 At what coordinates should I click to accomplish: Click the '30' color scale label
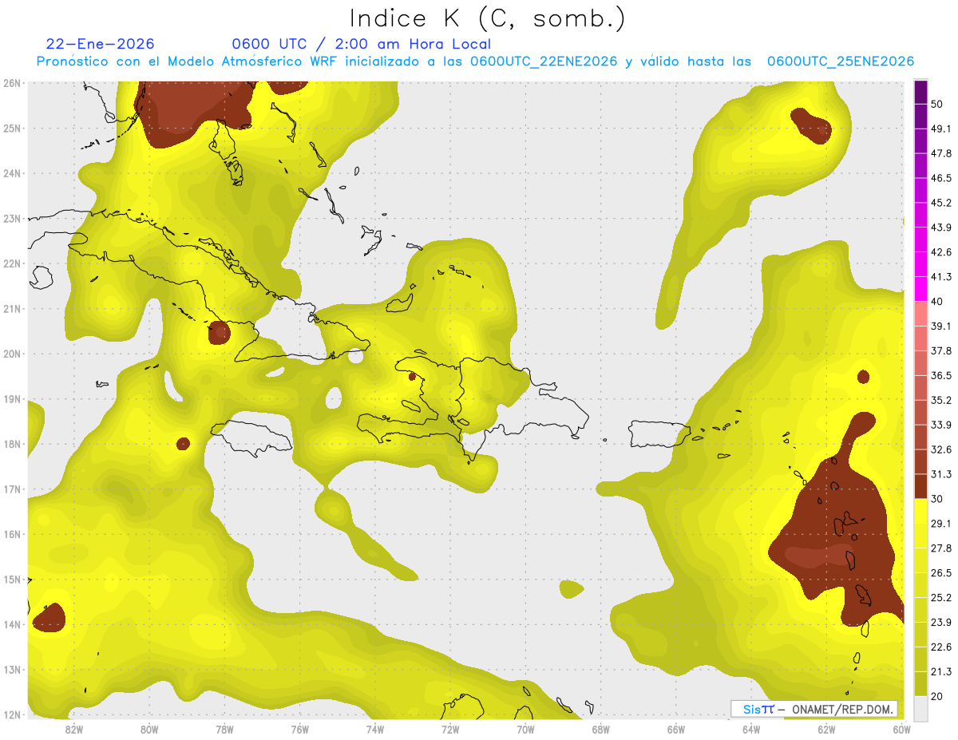coord(937,499)
